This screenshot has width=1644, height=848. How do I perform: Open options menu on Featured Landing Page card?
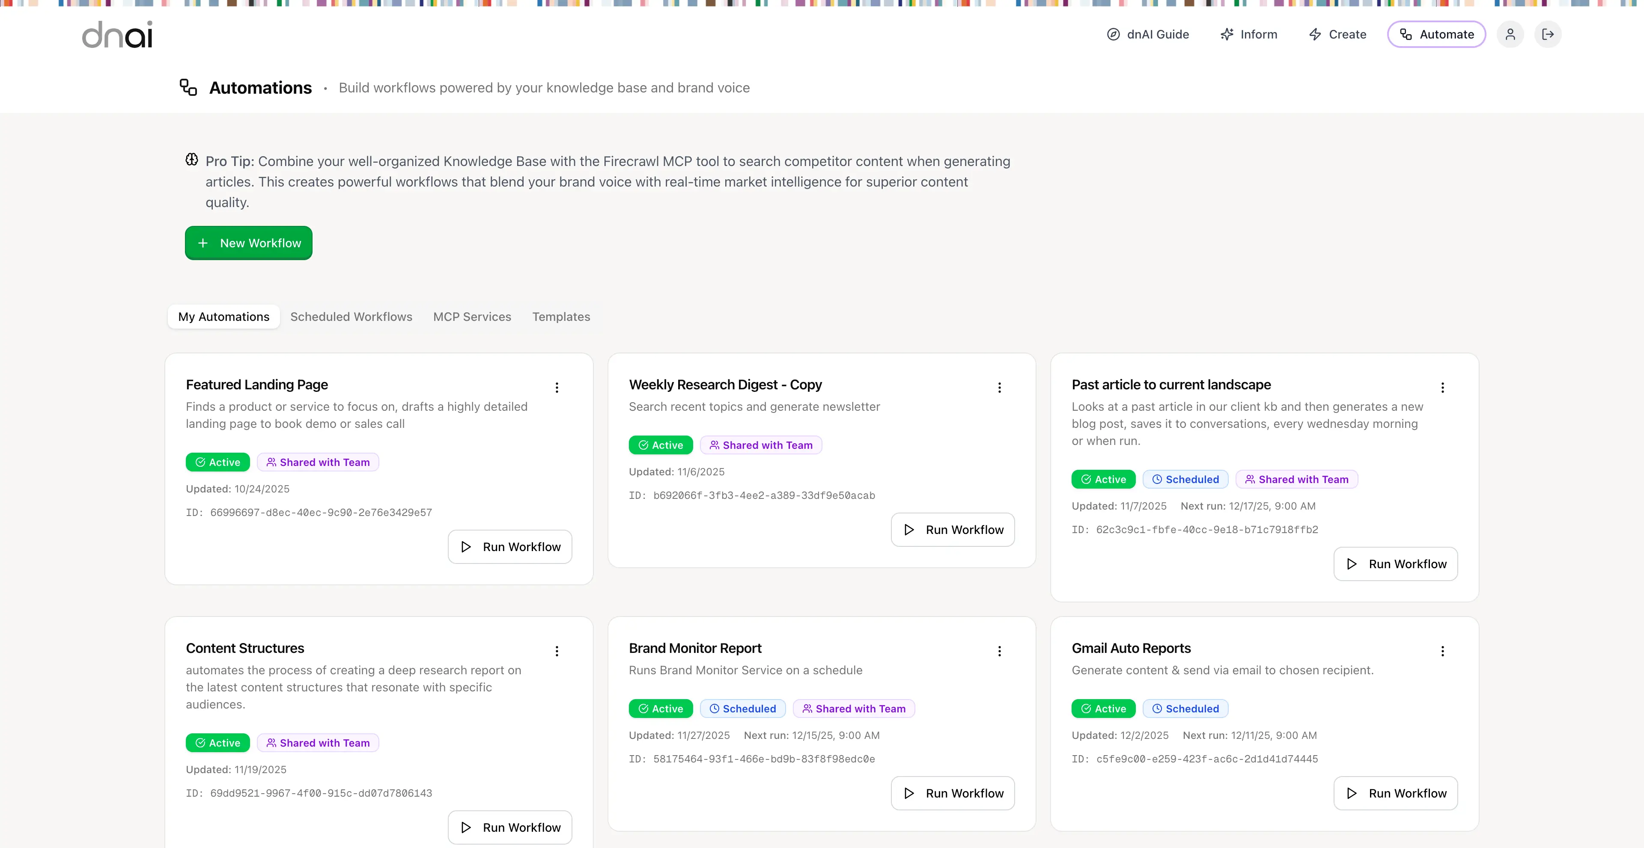(x=557, y=388)
